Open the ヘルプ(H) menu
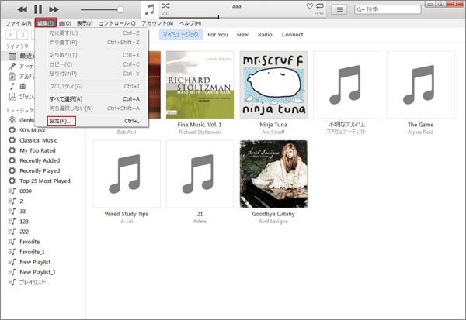 (190, 23)
